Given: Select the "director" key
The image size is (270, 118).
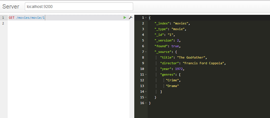Looking at the screenshot, I should 170,63.
